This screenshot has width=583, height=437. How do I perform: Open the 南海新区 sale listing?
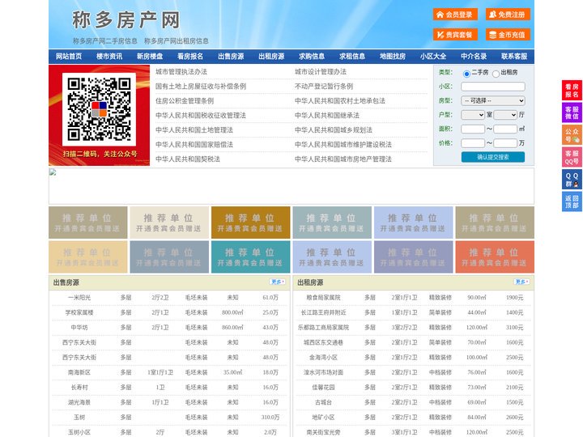tap(79, 372)
